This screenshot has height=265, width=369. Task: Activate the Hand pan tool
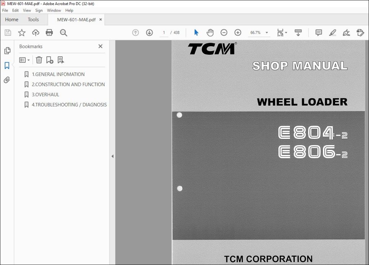210,32
